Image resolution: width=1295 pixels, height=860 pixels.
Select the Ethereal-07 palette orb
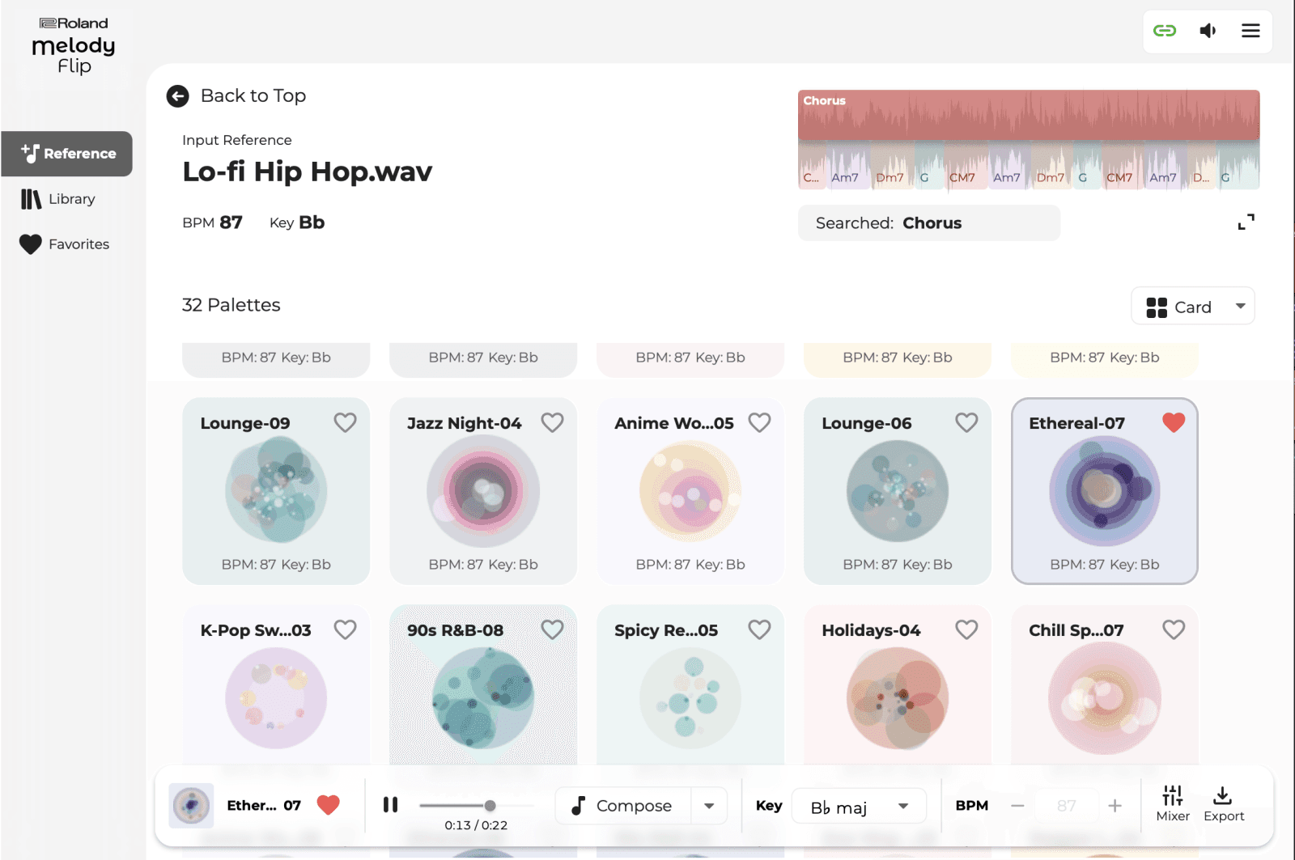pos(1105,491)
